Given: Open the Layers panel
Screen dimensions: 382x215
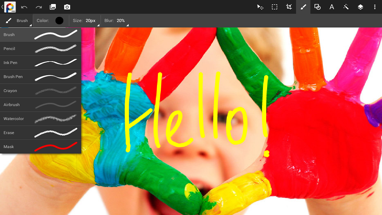Looking at the screenshot, I should (x=360, y=7).
